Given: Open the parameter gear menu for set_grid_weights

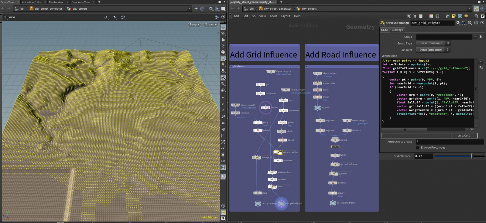Looking at the screenshot, I should click(458, 23).
